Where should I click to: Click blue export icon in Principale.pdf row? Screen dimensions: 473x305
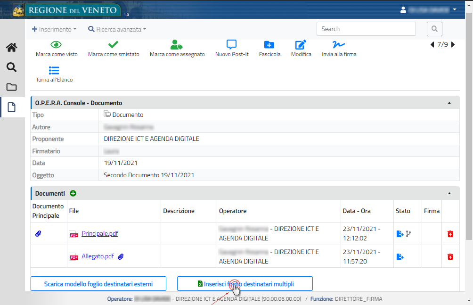(400, 234)
